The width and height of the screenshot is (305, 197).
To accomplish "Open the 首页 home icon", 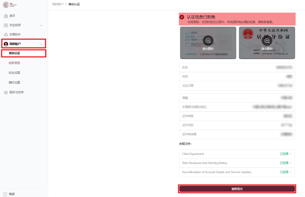I will [6, 16].
